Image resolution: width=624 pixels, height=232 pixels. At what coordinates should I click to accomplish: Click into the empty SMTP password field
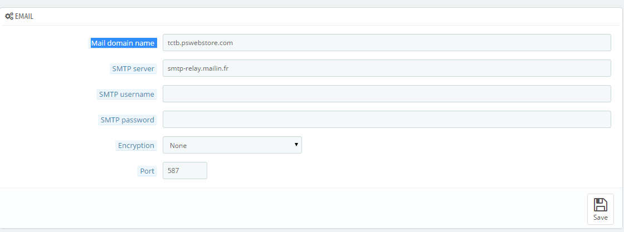[387, 119]
